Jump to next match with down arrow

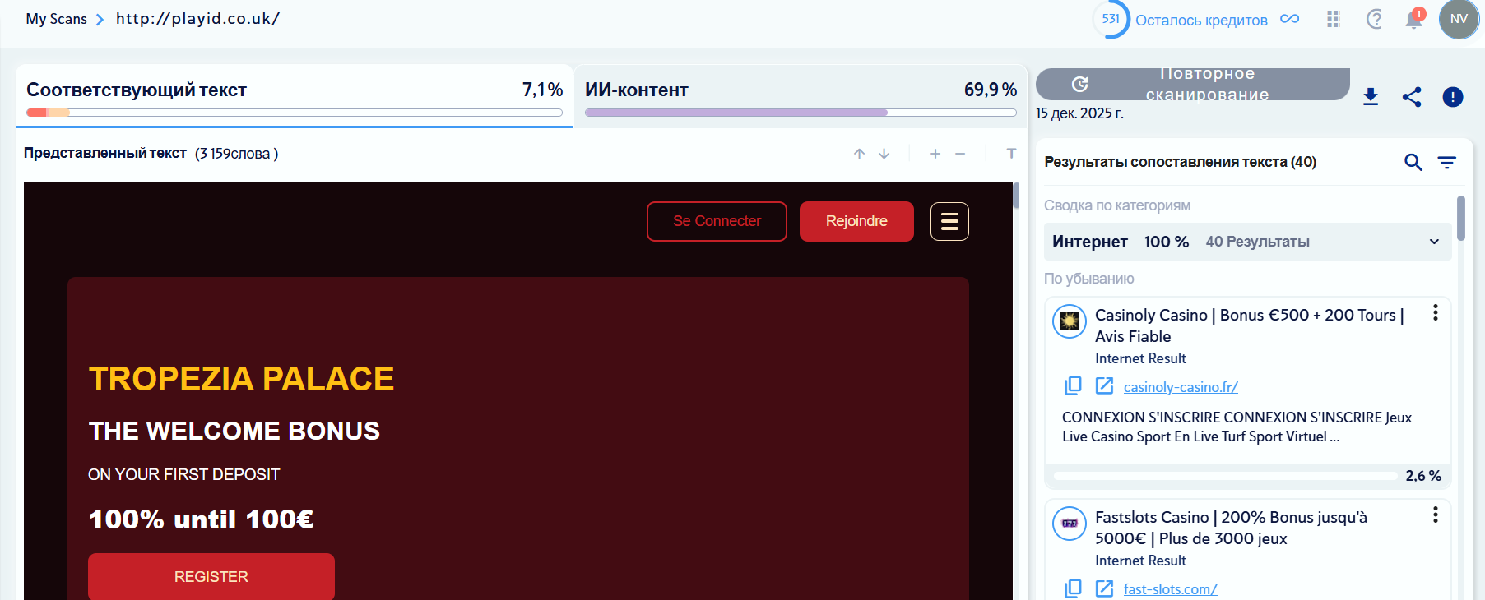(884, 154)
